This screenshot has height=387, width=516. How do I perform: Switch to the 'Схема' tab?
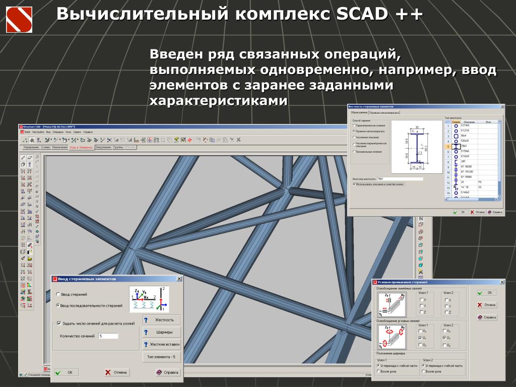click(45, 147)
